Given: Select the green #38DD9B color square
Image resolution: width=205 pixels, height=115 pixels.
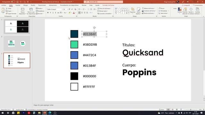Looking at the screenshot, I should 74,44.
